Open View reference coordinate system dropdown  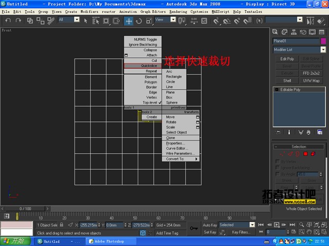173,19
